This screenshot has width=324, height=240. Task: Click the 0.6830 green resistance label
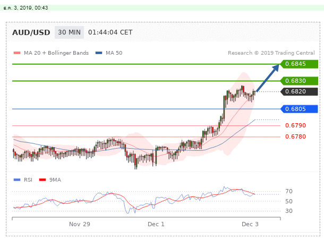(x=299, y=81)
